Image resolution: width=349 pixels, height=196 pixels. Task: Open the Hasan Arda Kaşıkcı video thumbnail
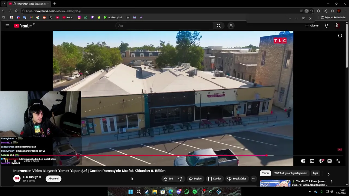pyautogui.click(x=275, y=183)
